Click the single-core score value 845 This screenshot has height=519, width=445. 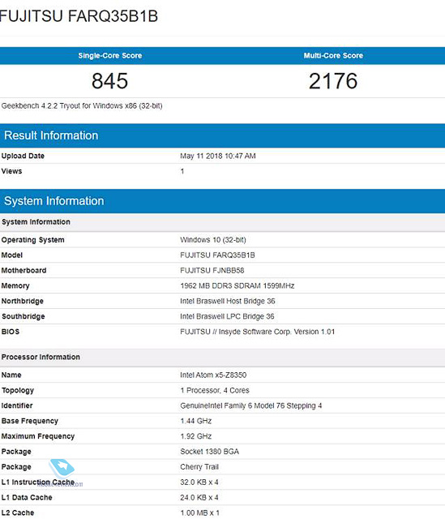click(110, 81)
